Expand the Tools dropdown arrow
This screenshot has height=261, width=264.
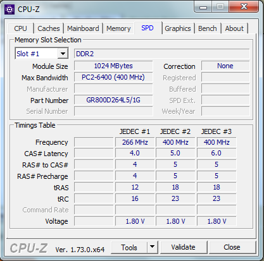pyautogui.click(x=152, y=247)
